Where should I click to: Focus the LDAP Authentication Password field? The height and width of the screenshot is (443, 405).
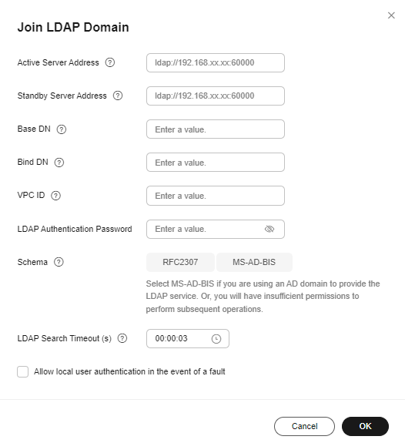click(x=216, y=229)
